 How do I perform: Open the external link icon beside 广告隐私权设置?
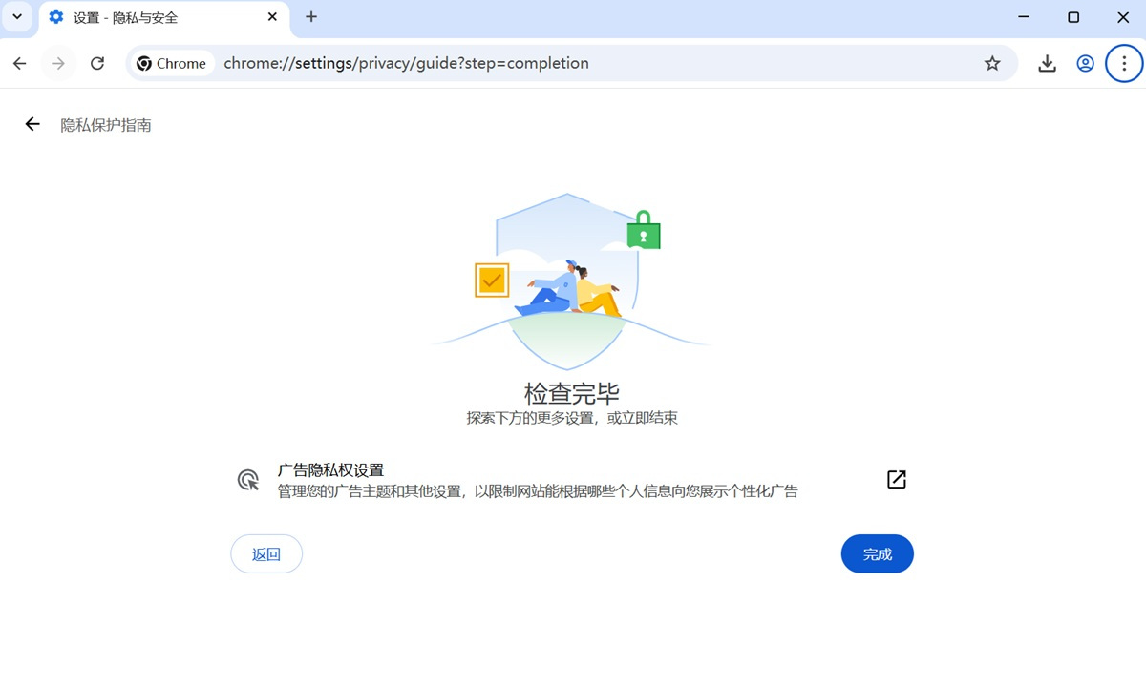[x=896, y=480]
